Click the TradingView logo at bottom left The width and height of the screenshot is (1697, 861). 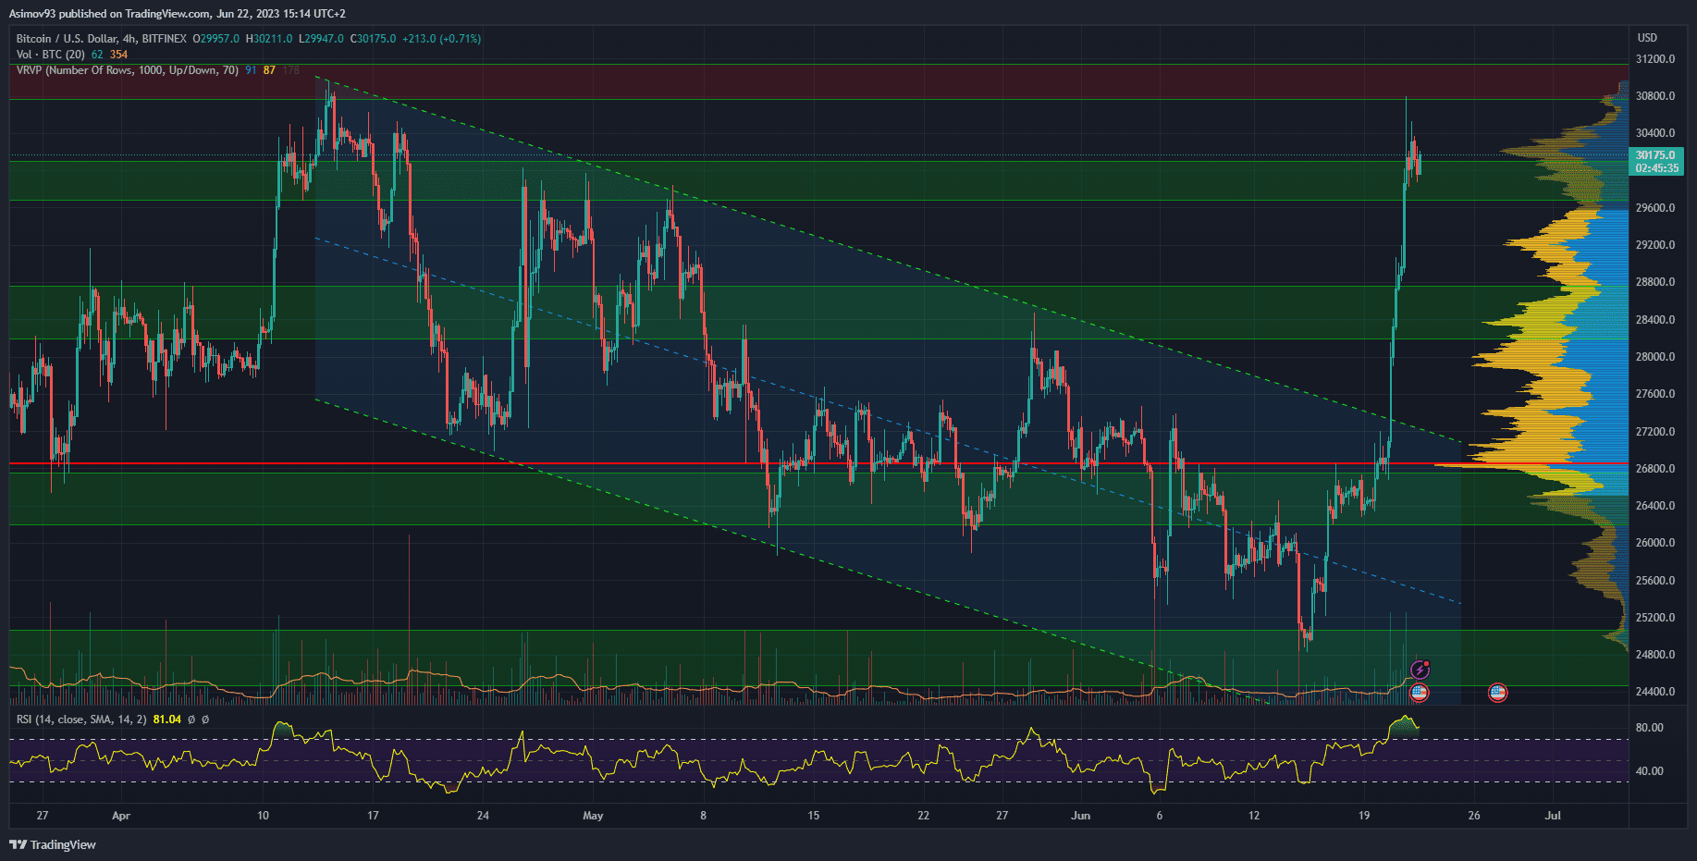pos(53,844)
